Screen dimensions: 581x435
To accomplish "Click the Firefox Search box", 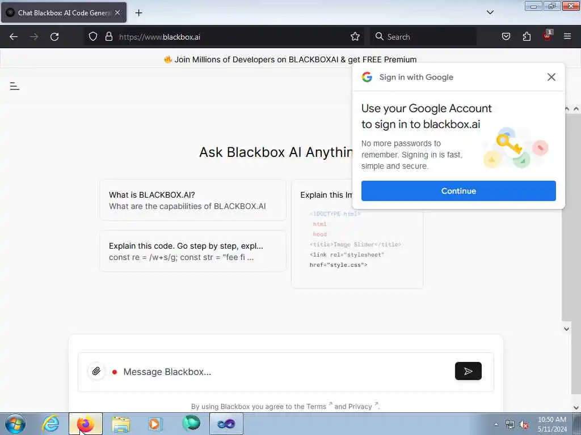I will [x=423, y=37].
